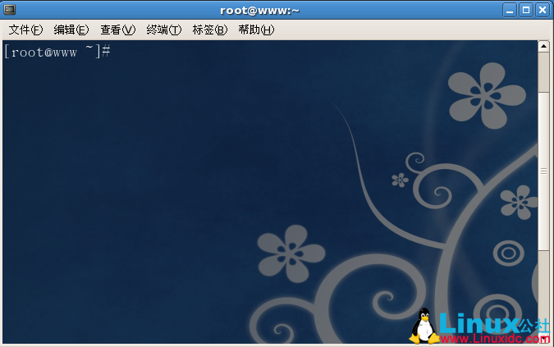Close the root@www terminal window
The image size is (554, 347).
point(543,10)
